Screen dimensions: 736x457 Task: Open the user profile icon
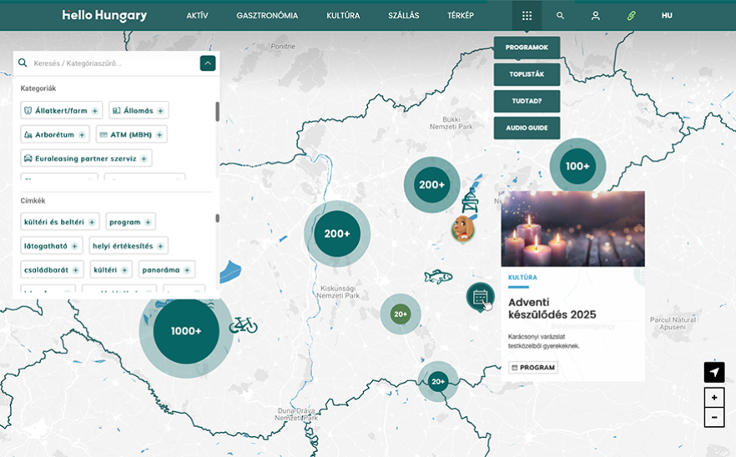pos(595,16)
